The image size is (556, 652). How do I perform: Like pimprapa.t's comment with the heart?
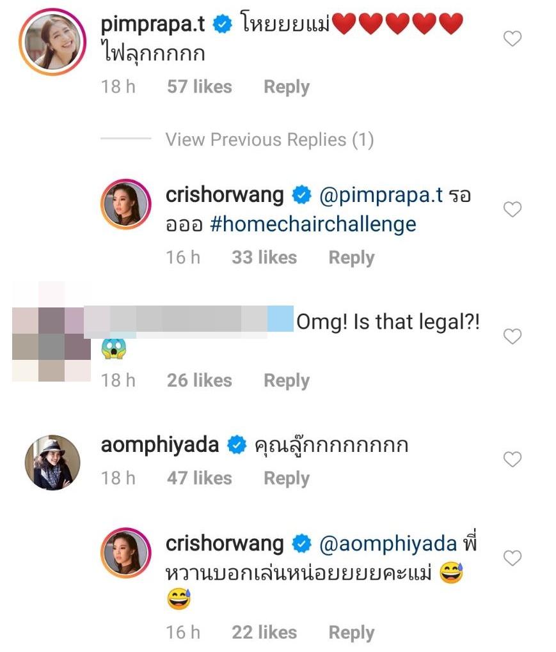pyautogui.click(x=512, y=40)
